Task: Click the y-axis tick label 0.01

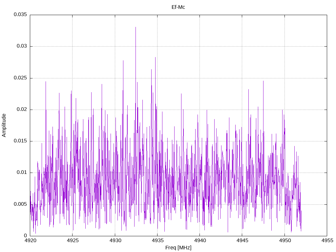Action: pos(22,172)
